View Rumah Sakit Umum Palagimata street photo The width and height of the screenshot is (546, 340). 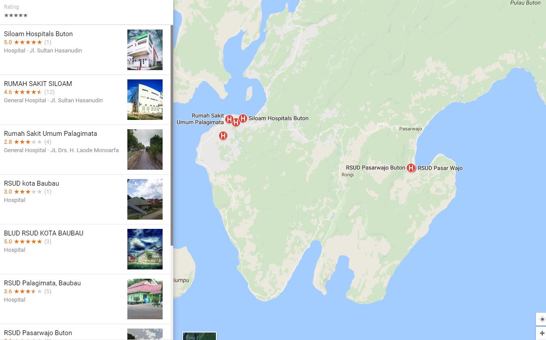[145, 149]
